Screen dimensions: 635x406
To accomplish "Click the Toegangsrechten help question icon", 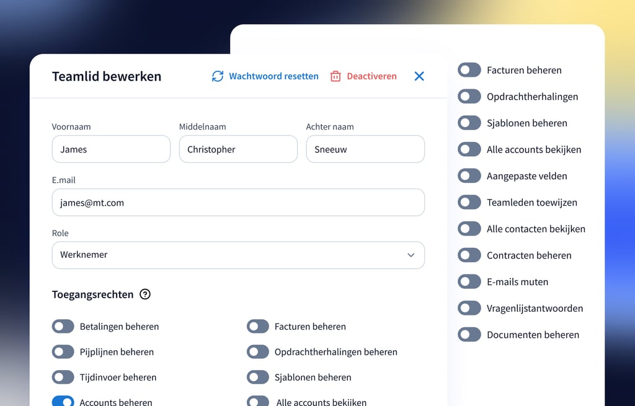I will pos(145,294).
